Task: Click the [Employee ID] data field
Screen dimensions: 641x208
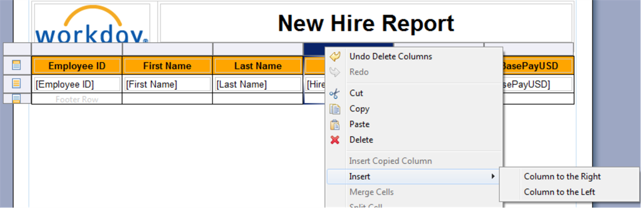Action: 77,84
